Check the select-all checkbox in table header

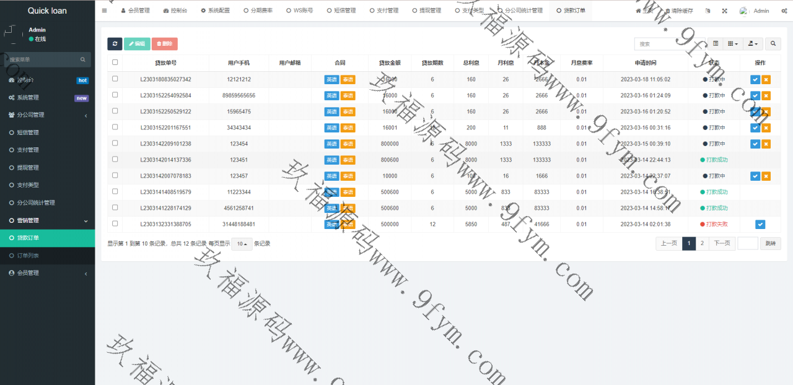coord(114,63)
